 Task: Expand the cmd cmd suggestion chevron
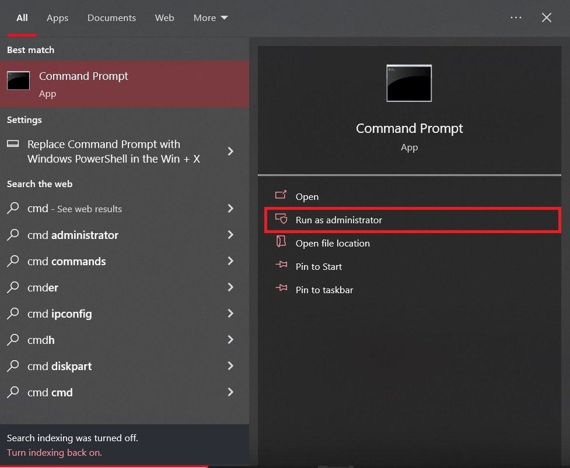point(230,392)
